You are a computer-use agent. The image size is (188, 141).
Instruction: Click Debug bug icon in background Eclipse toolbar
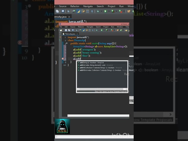98,11
